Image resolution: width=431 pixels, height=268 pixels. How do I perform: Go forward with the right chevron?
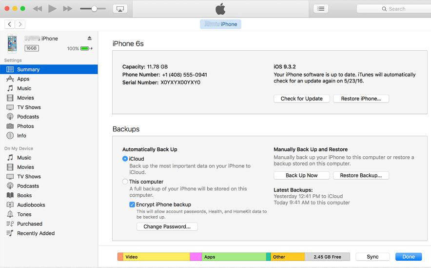[20, 24]
